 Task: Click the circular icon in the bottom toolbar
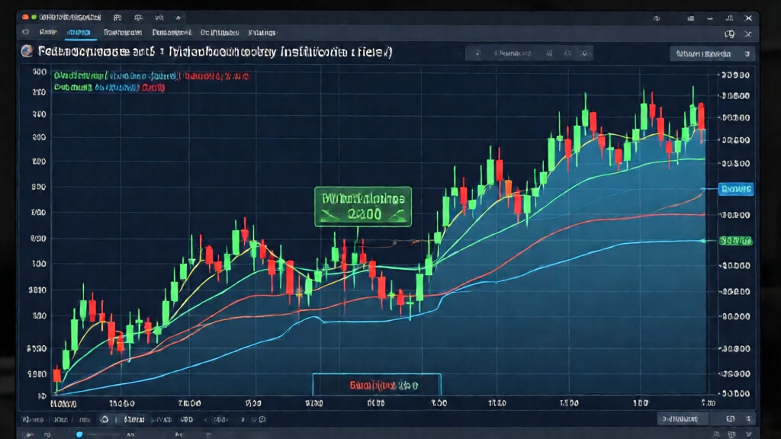104,419
